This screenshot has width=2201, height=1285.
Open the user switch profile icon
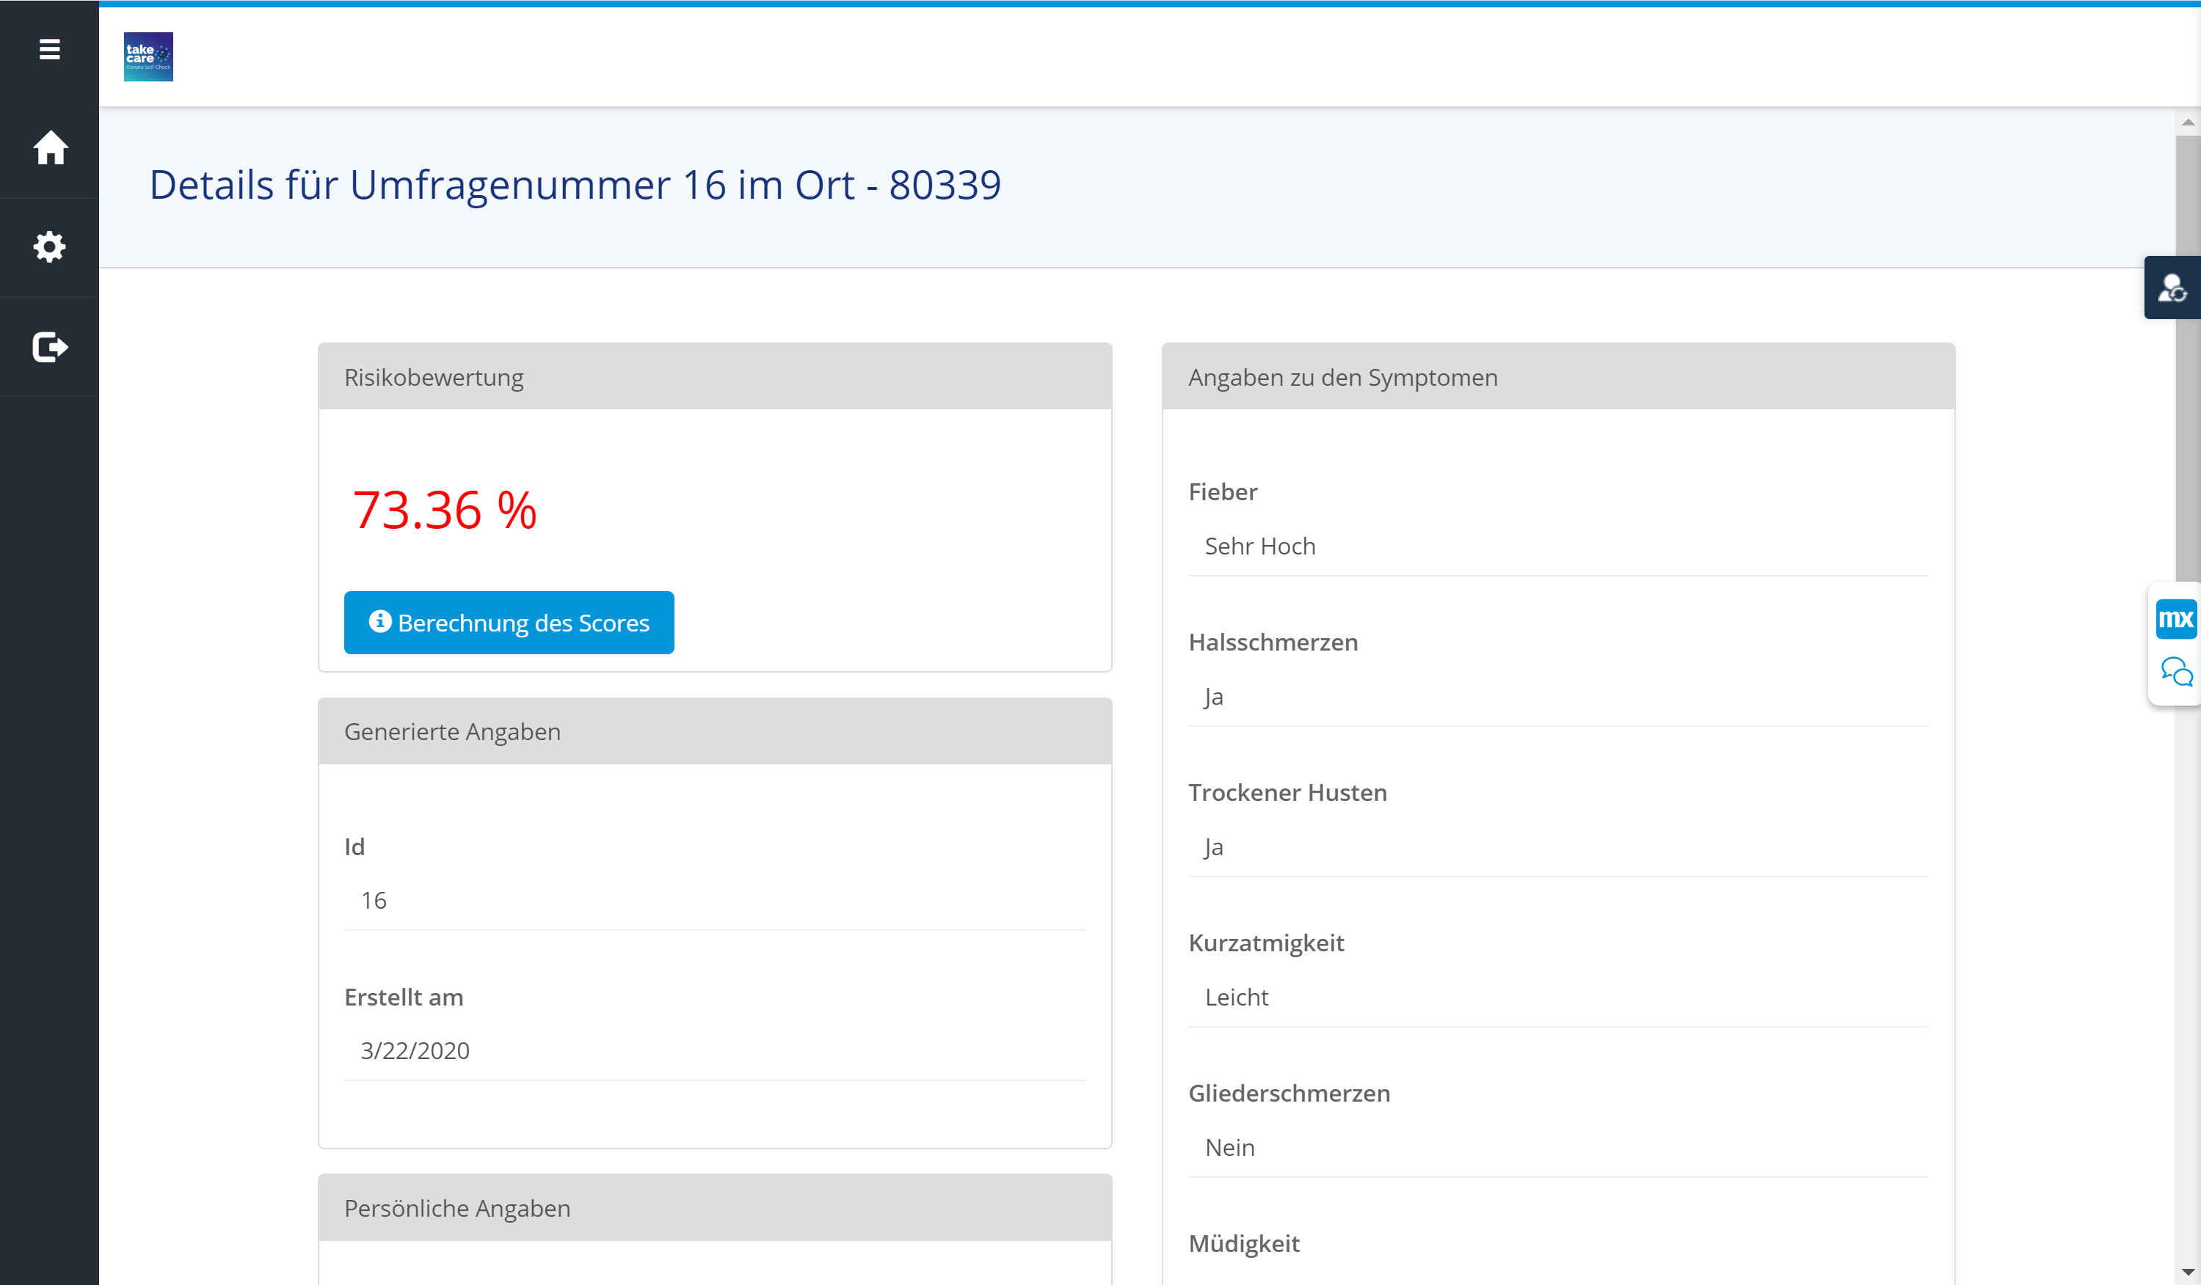(x=2172, y=288)
